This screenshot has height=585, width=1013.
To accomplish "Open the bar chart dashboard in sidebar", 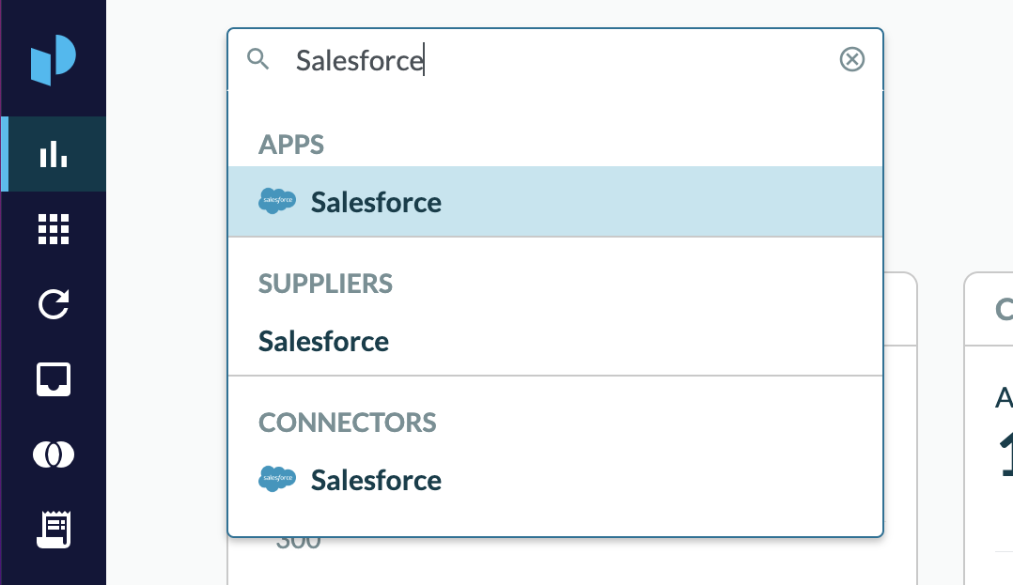I will (54, 154).
